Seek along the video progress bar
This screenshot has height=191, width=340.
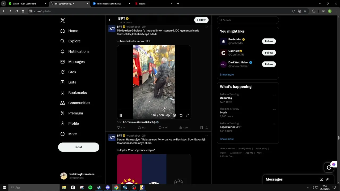[154, 110]
